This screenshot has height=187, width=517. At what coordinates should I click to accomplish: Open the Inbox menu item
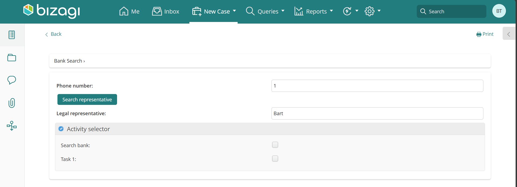click(166, 11)
